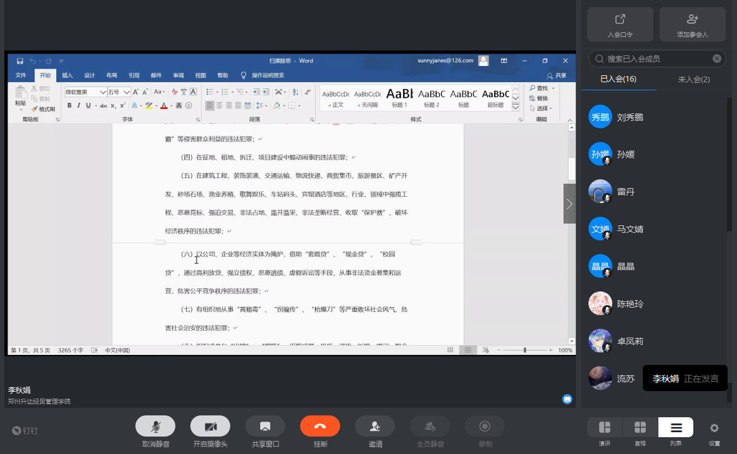The image size is (737, 454).
Task: Show paragraph marks icon
Action: click(308, 92)
